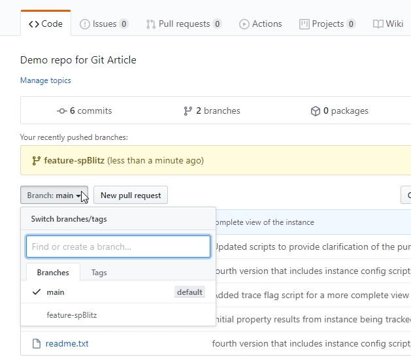Click the Code tab icon
Viewport: 411px width, 357px height.
click(33, 24)
